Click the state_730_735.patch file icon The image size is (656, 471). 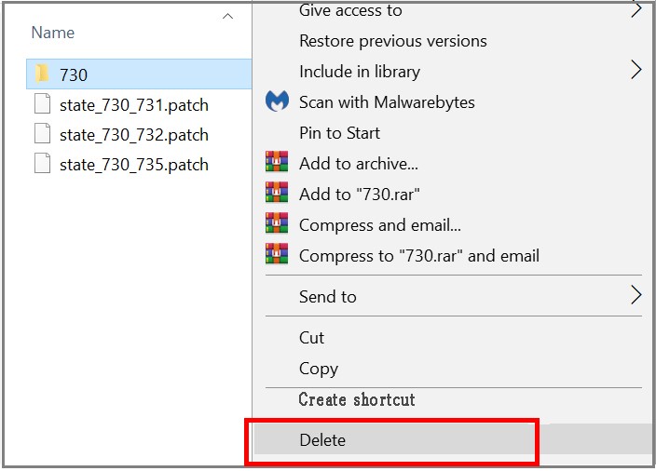[42, 164]
